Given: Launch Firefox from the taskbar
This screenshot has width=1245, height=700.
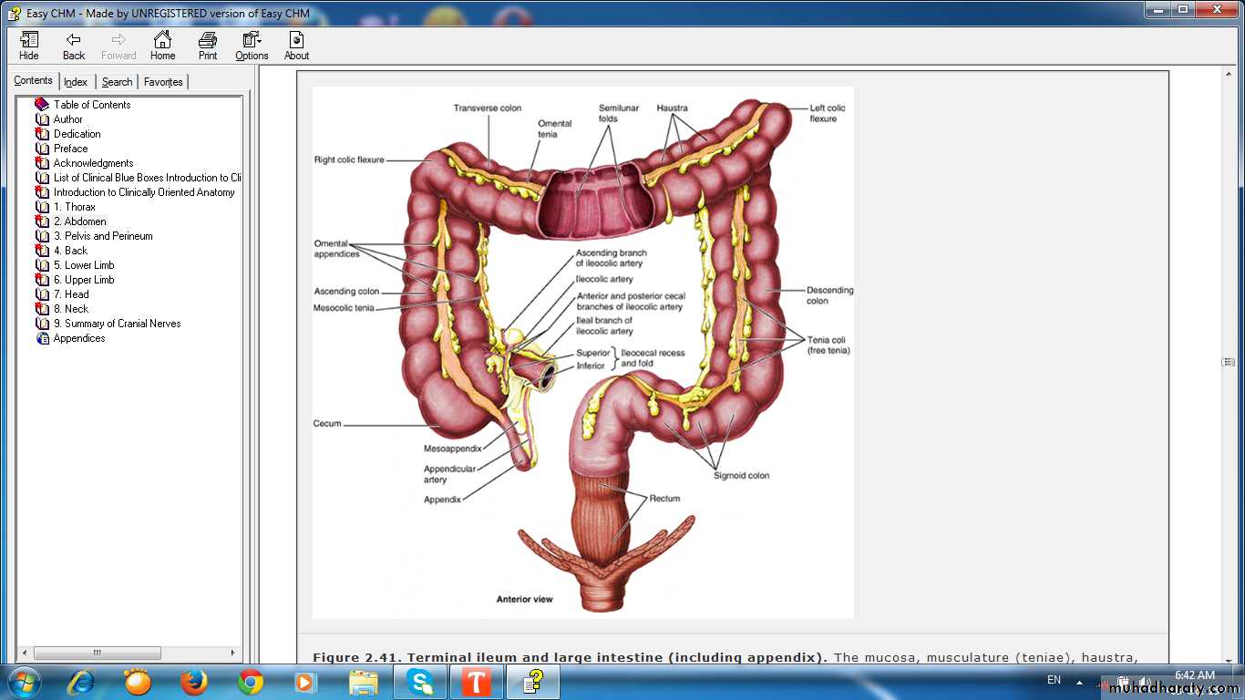Looking at the screenshot, I should pyautogui.click(x=193, y=682).
